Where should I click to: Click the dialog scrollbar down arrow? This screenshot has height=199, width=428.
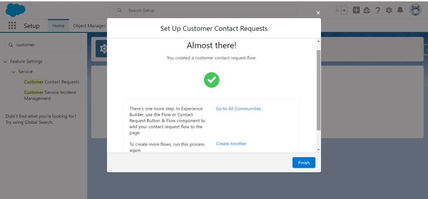coord(319,150)
